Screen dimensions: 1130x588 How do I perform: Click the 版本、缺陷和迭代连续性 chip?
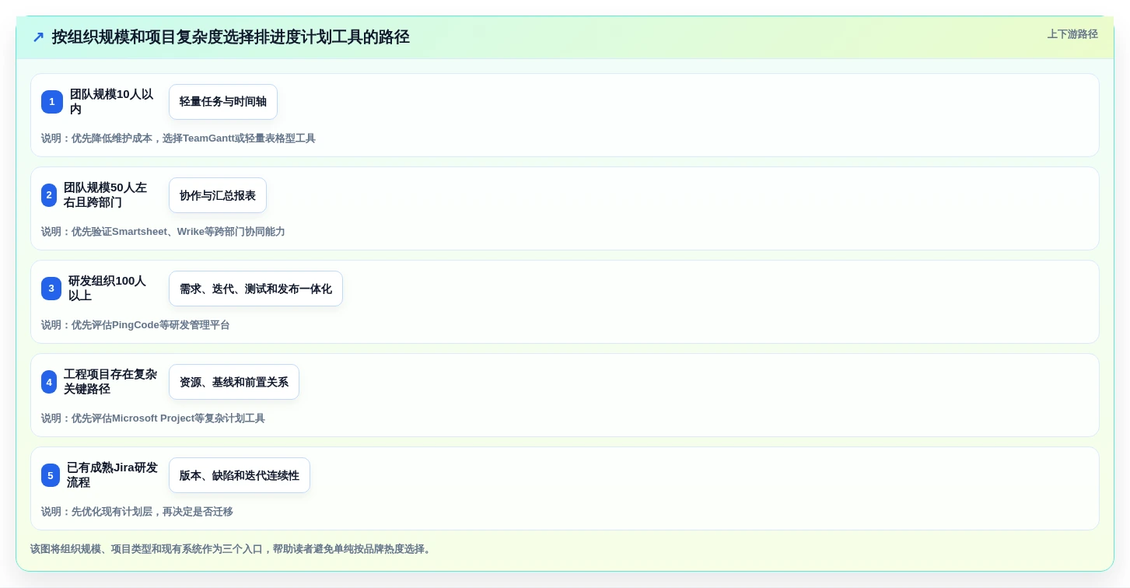[x=240, y=475]
